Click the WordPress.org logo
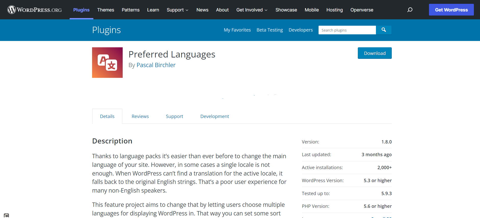The width and height of the screenshot is (480, 218). tap(35, 10)
